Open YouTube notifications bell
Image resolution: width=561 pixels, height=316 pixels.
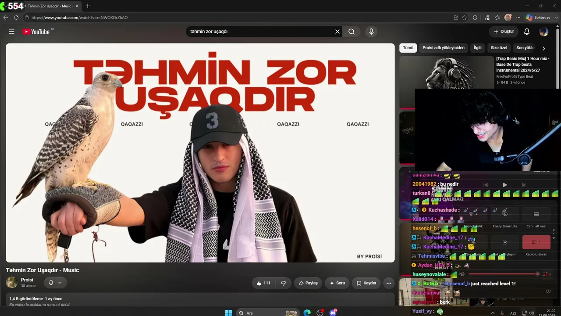(527, 32)
